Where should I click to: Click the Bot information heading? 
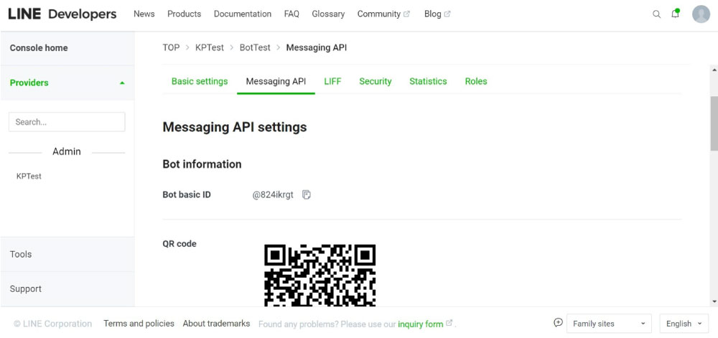[x=202, y=164]
